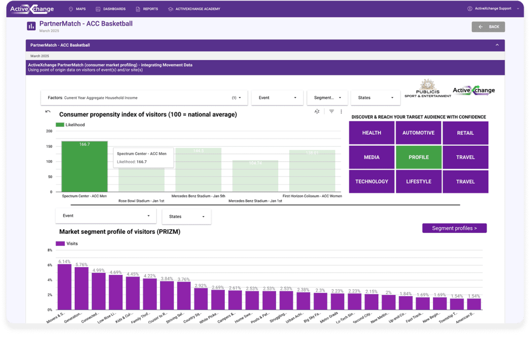Open the Factors household income dropdown
This screenshot has height=364, width=531.
(x=144, y=97)
